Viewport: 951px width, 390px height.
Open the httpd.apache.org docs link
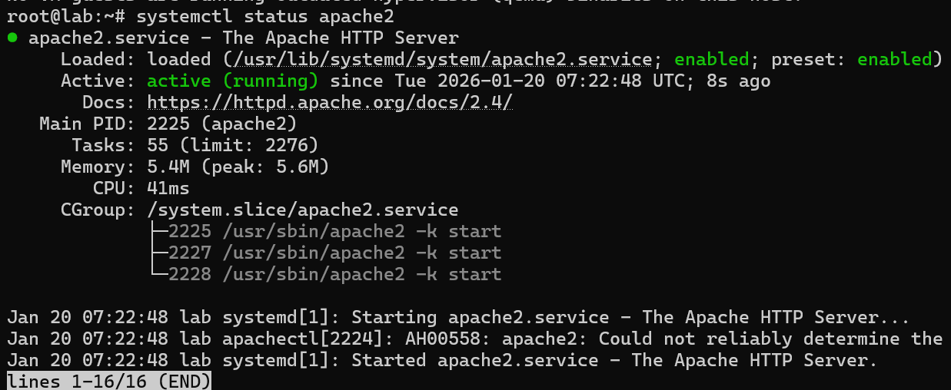click(329, 102)
